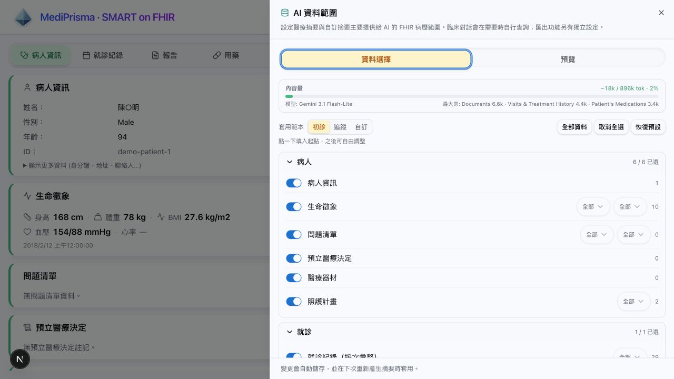Click the 全部資料 button
This screenshot has height=379, width=674.
[574, 127]
